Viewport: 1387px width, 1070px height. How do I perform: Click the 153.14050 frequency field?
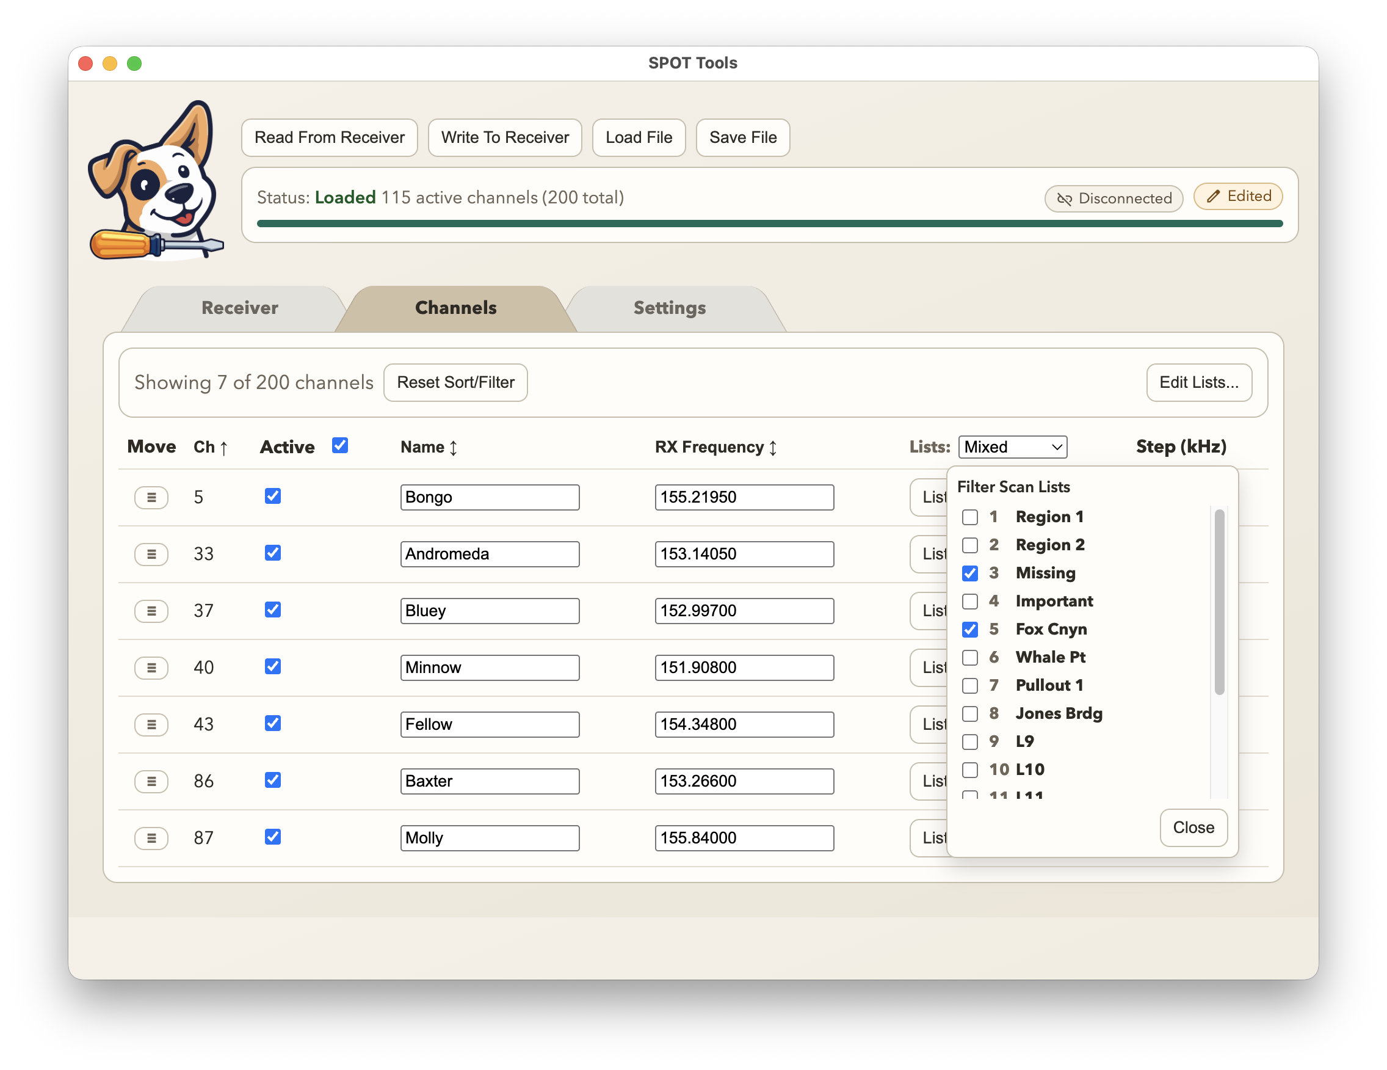(744, 554)
